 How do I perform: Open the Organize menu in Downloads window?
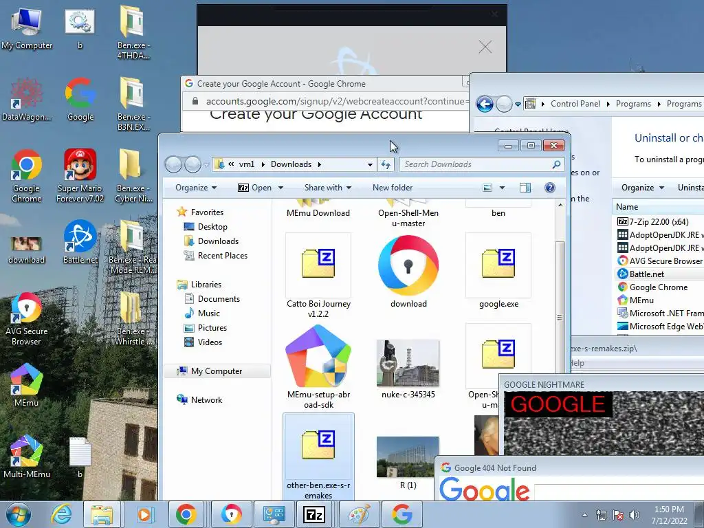[196, 188]
